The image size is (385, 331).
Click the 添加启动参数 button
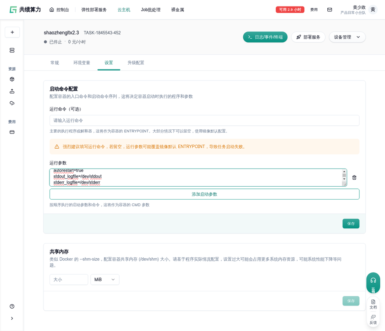204,194
